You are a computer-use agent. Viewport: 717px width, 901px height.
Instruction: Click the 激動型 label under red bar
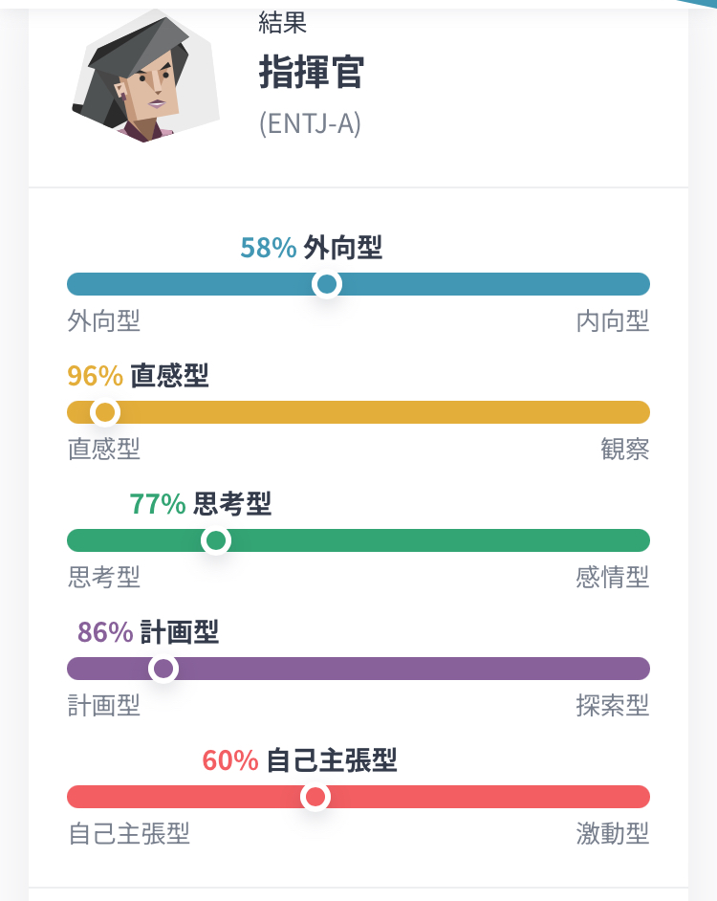(613, 834)
